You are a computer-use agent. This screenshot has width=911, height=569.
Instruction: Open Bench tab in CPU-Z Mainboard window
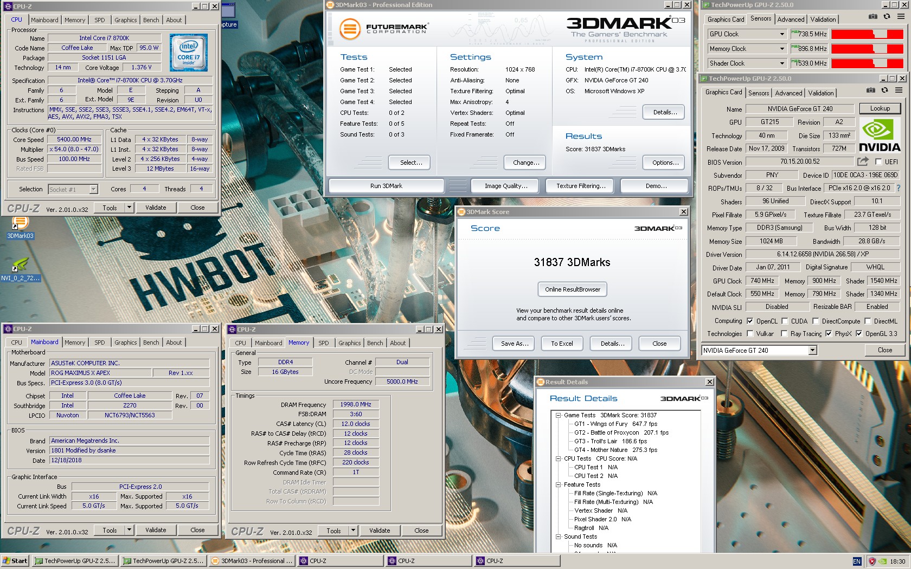(151, 342)
